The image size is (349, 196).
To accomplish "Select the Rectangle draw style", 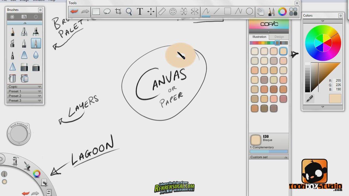I will (x=228, y=11).
